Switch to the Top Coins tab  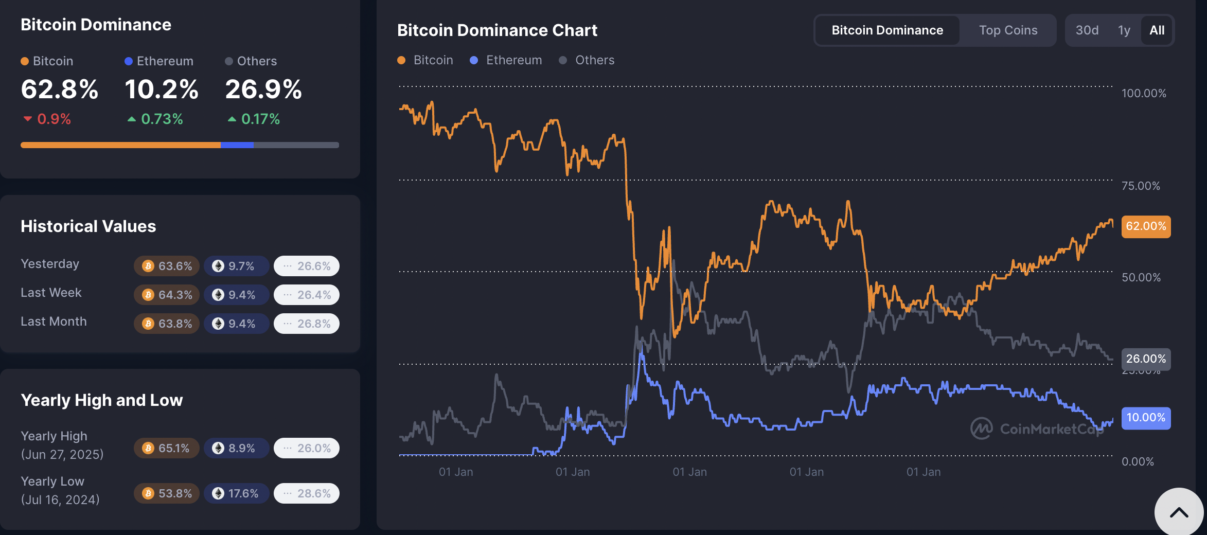click(x=1008, y=30)
